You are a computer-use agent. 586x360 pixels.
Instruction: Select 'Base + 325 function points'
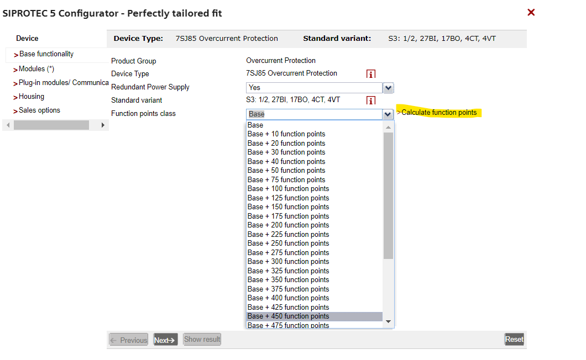click(x=315, y=271)
